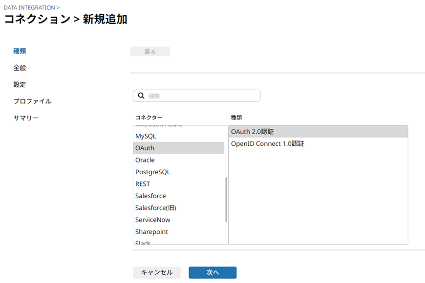Select the Oracle connector

tap(179, 160)
